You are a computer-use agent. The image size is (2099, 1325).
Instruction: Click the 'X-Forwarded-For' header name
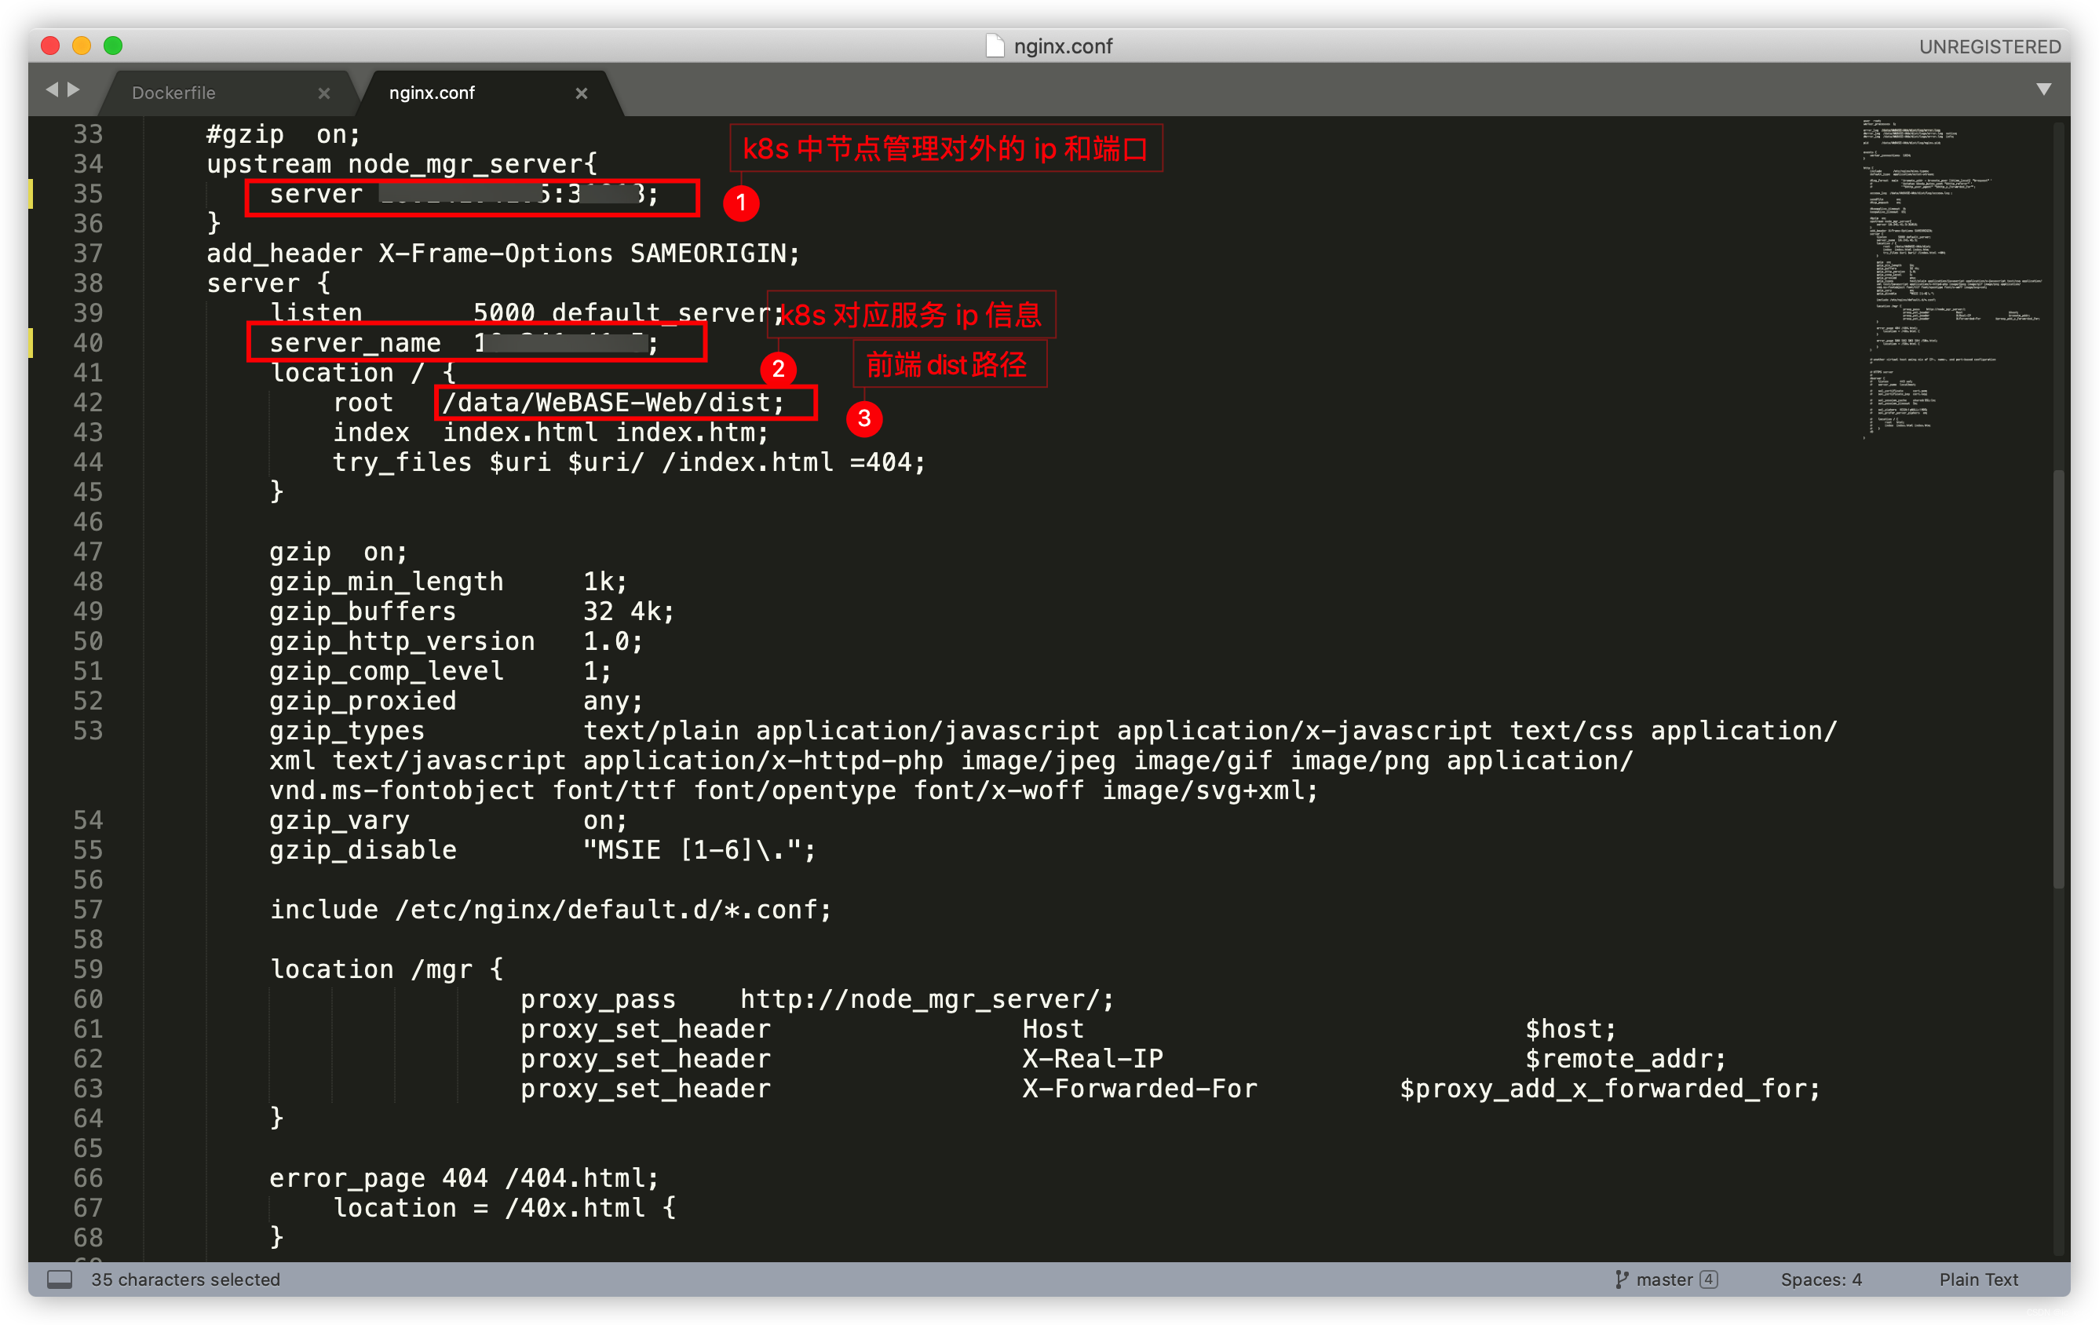click(x=1139, y=1088)
